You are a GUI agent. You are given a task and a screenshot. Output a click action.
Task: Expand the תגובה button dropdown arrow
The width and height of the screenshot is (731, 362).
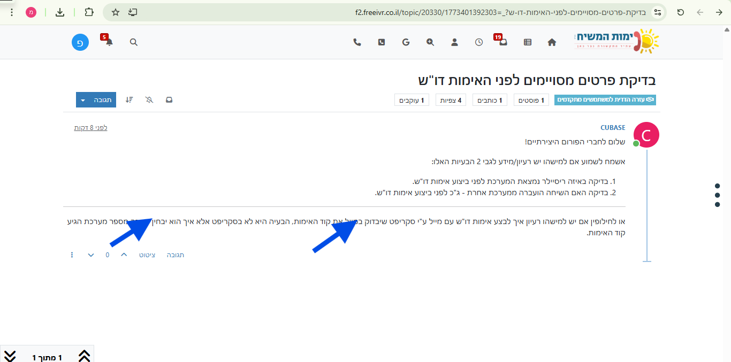(83, 99)
